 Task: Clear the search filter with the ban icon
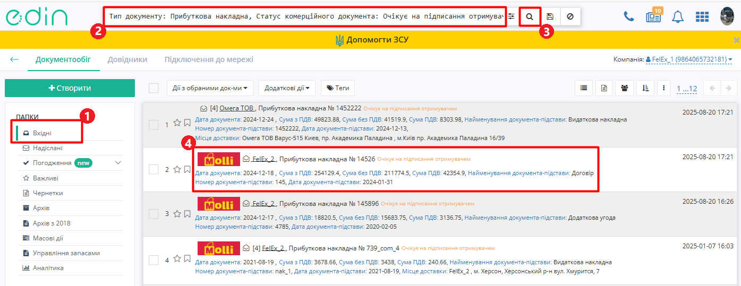[x=570, y=16]
